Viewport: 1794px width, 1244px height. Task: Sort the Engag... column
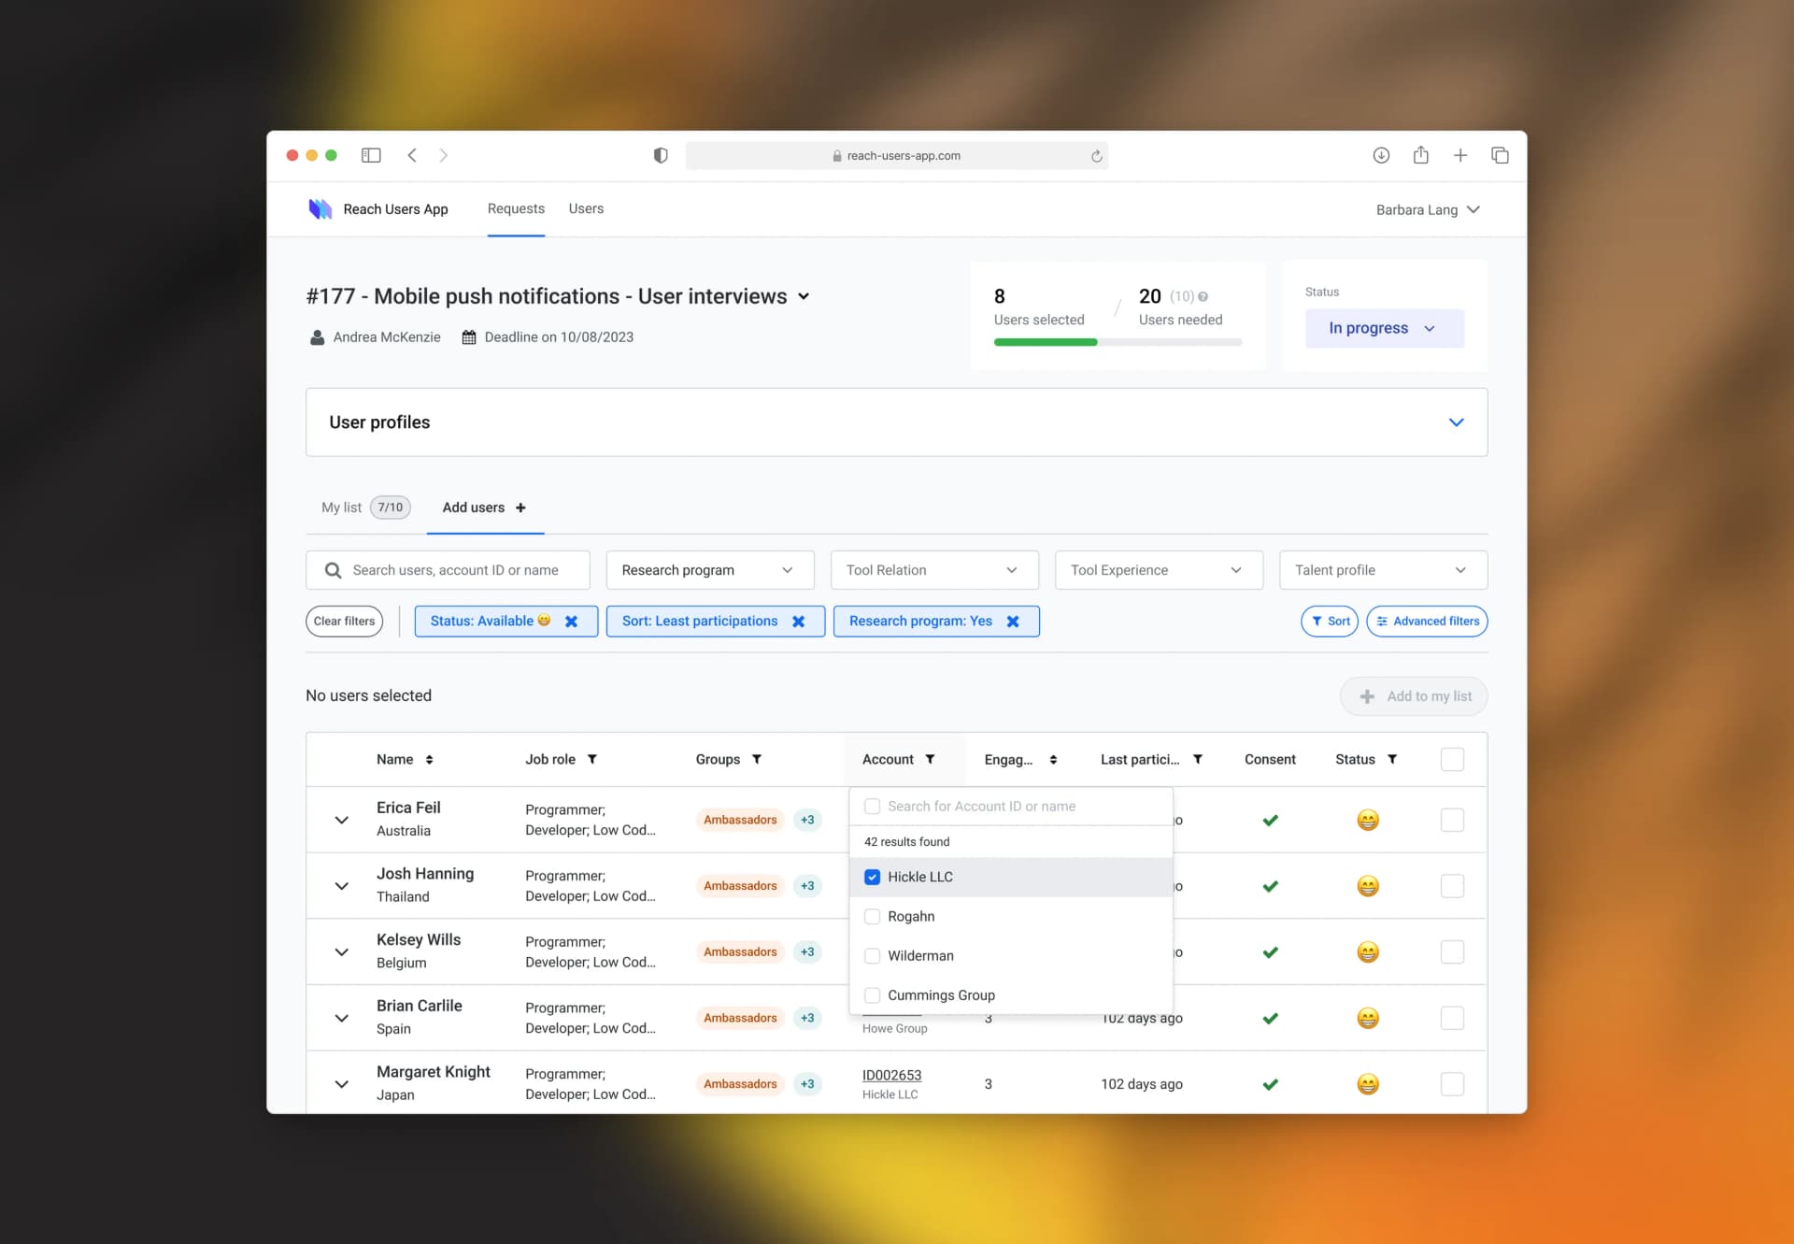pos(1053,760)
